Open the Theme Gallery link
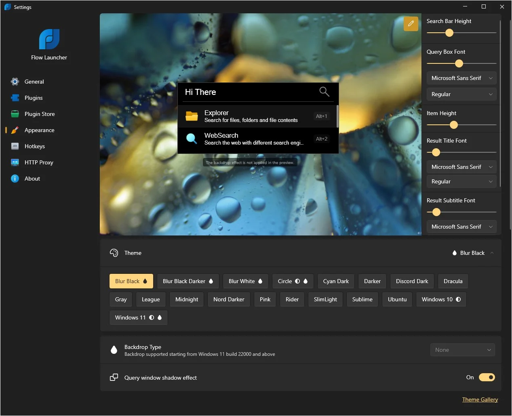Image resolution: width=512 pixels, height=416 pixels. tap(480, 399)
